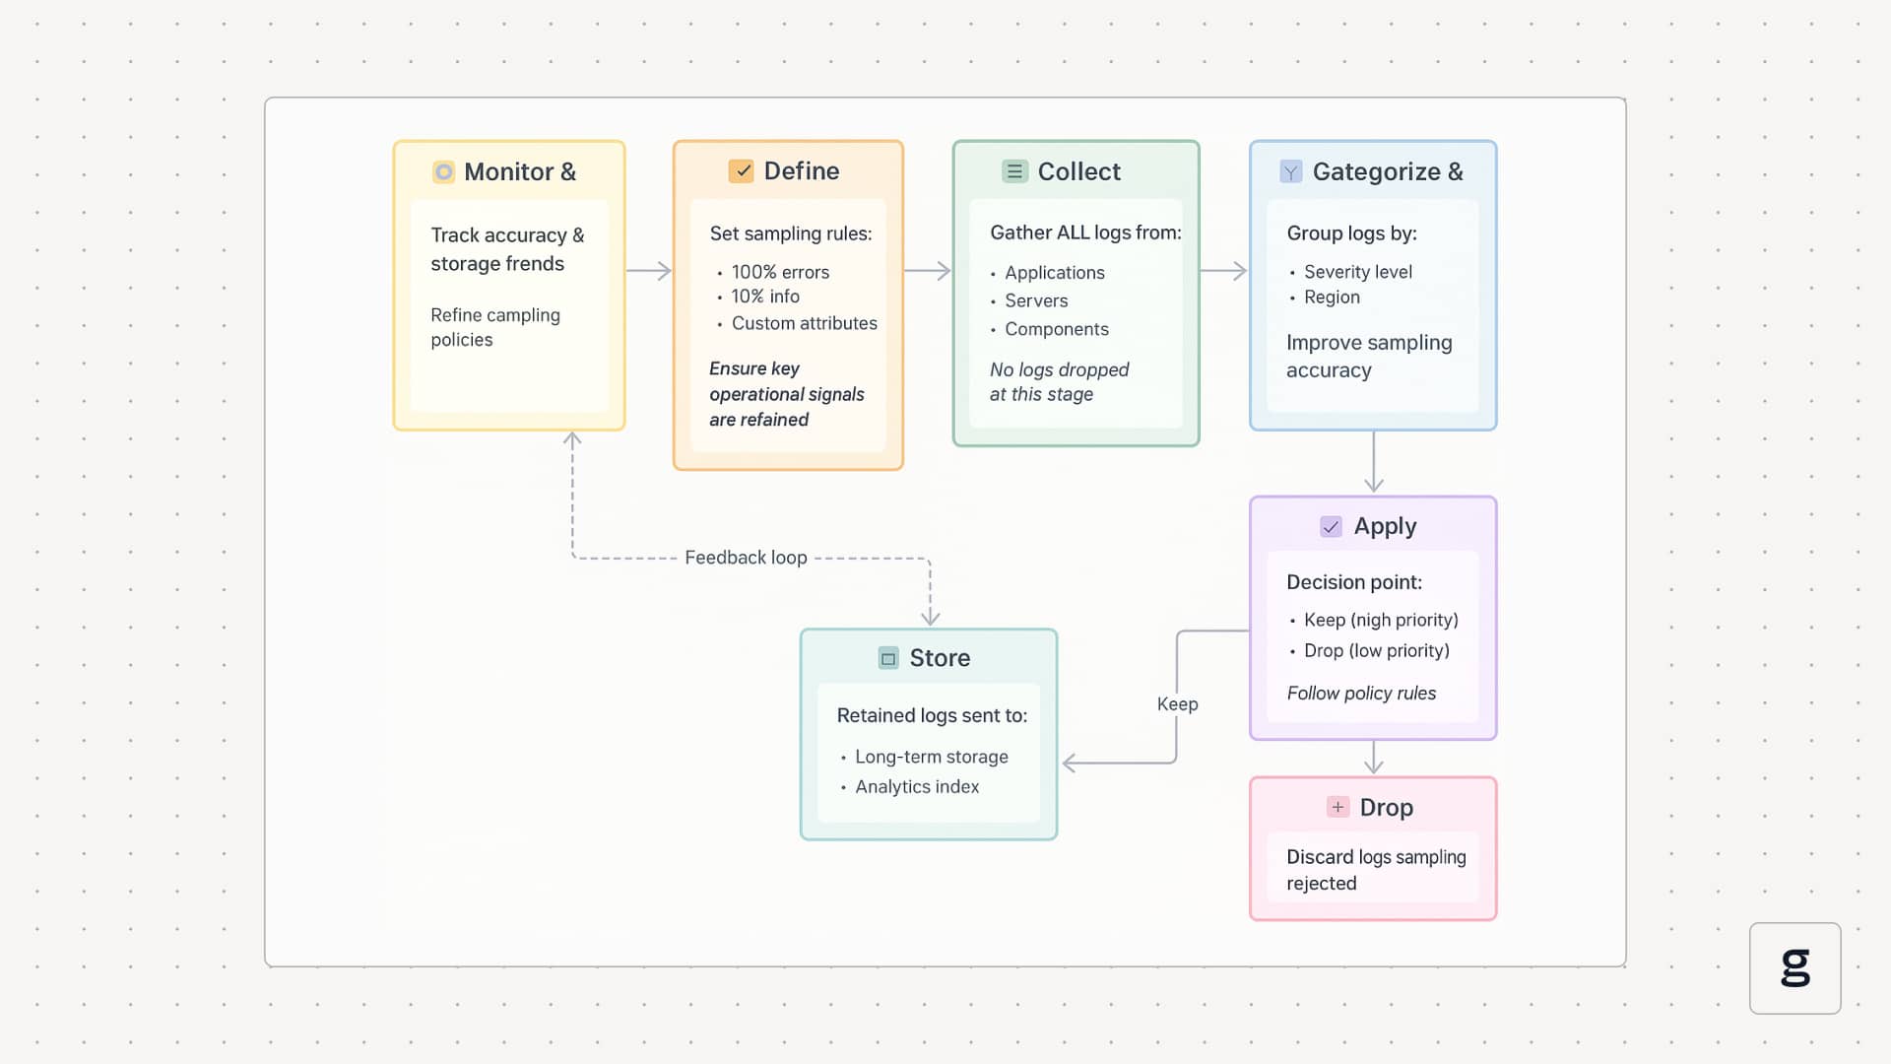
Task: Select the 'Define' node heading
Action: click(801, 171)
